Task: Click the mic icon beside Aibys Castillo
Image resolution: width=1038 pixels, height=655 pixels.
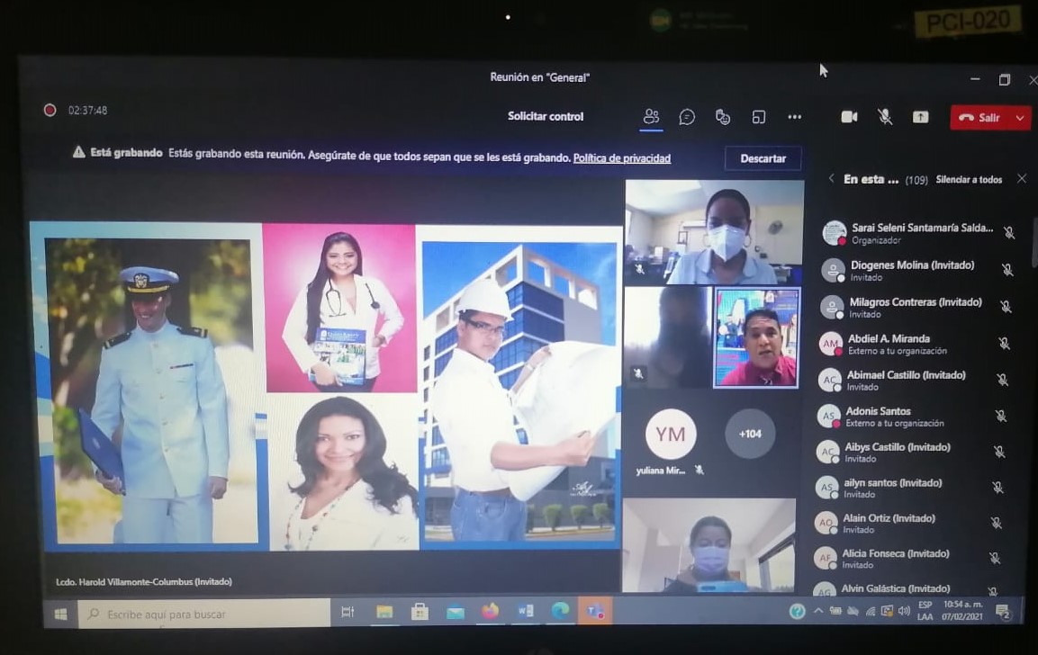Action: (x=999, y=452)
